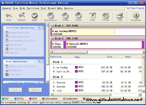This screenshot has width=146, height=105.
Task: Click the partition list horizontal scrollbar thumb
Action: [82, 94]
